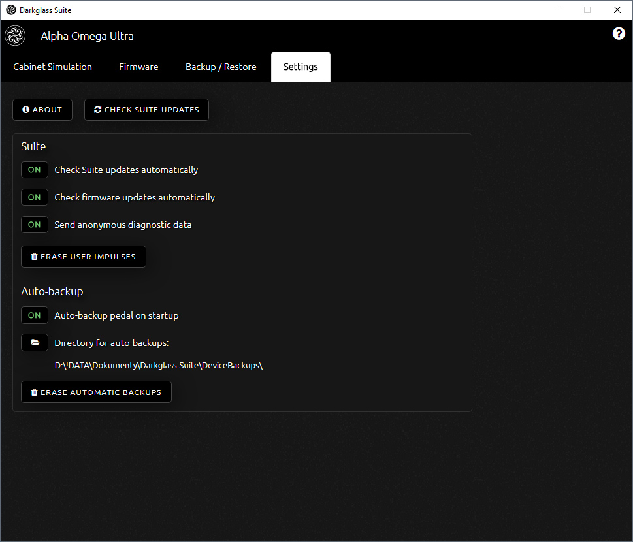This screenshot has height=542, width=633.
Task: Open folder browser for auto-backups directory
Action: [35, 343]
